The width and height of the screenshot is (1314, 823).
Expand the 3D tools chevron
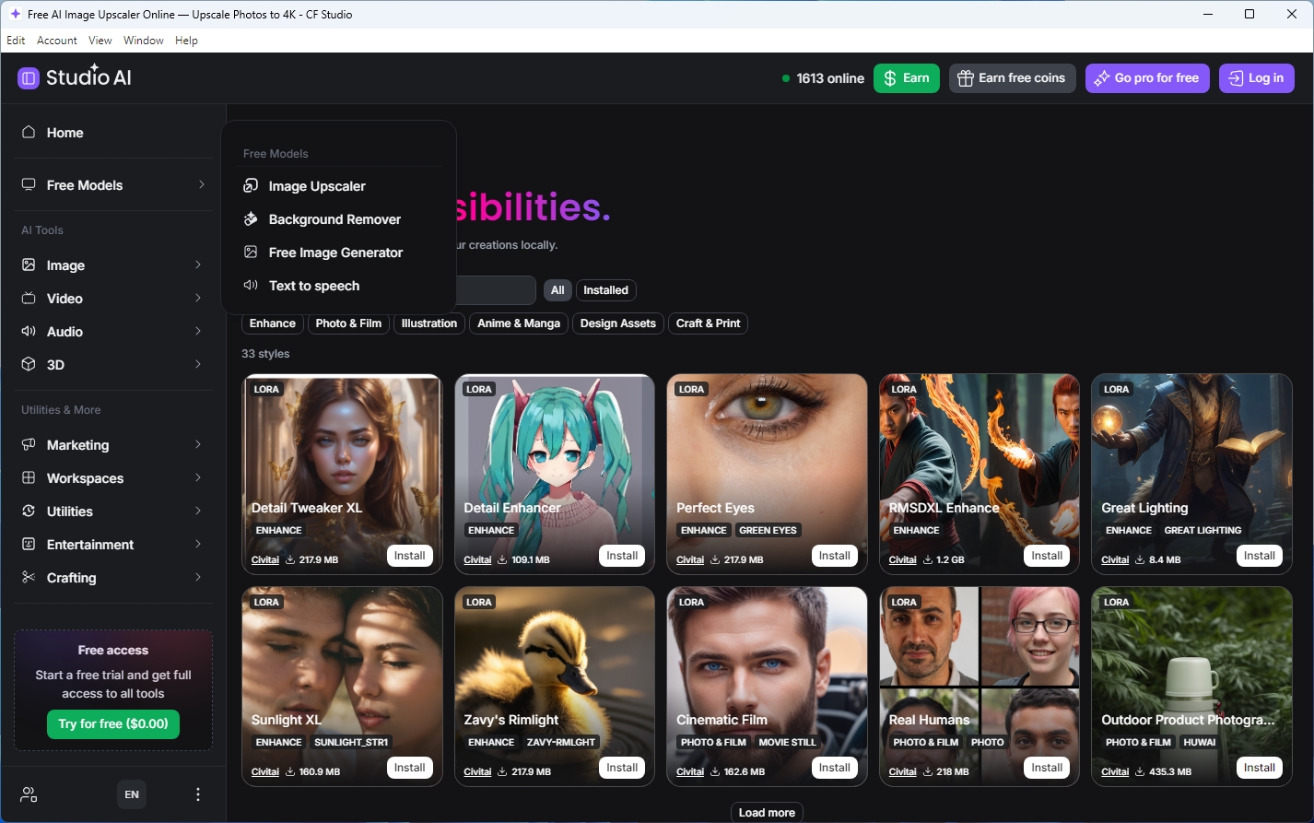198,364
